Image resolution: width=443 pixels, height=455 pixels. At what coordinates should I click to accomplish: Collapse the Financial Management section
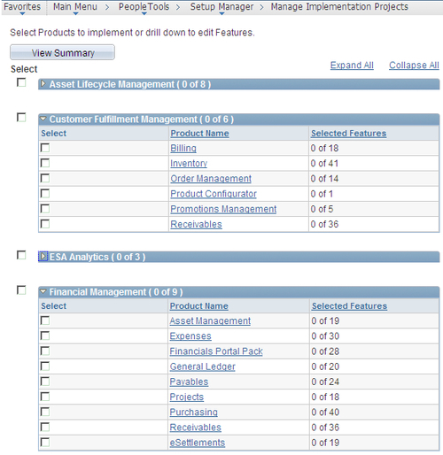(43, 291)
